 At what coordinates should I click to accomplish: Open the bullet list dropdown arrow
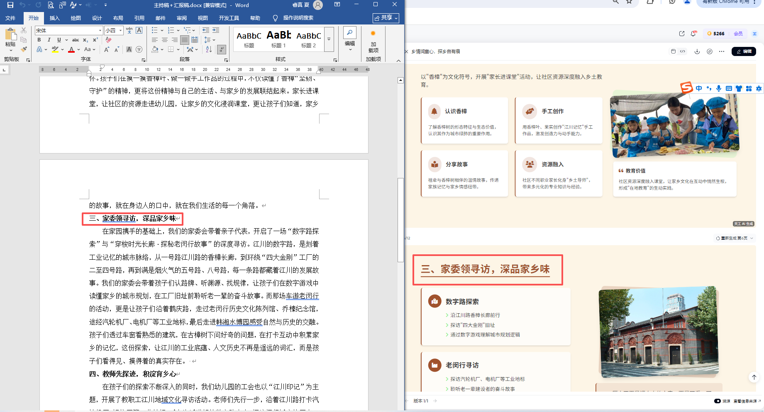162,30
